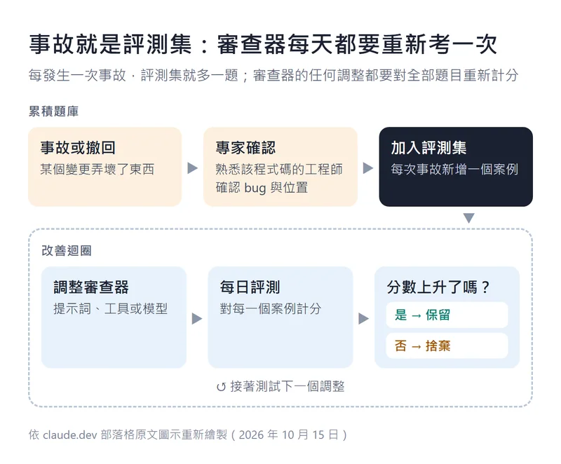Click the downward arrow below 加入評測集
Viewport: 561px width, 464px height.
pyautogui.click(x=468, y=218)
